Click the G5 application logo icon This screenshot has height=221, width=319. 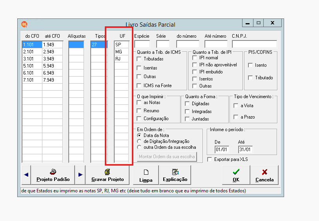(x=24, y=24)
